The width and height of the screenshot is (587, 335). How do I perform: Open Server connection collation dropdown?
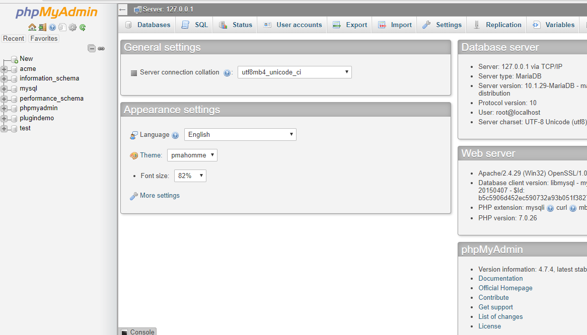(295, 72)
